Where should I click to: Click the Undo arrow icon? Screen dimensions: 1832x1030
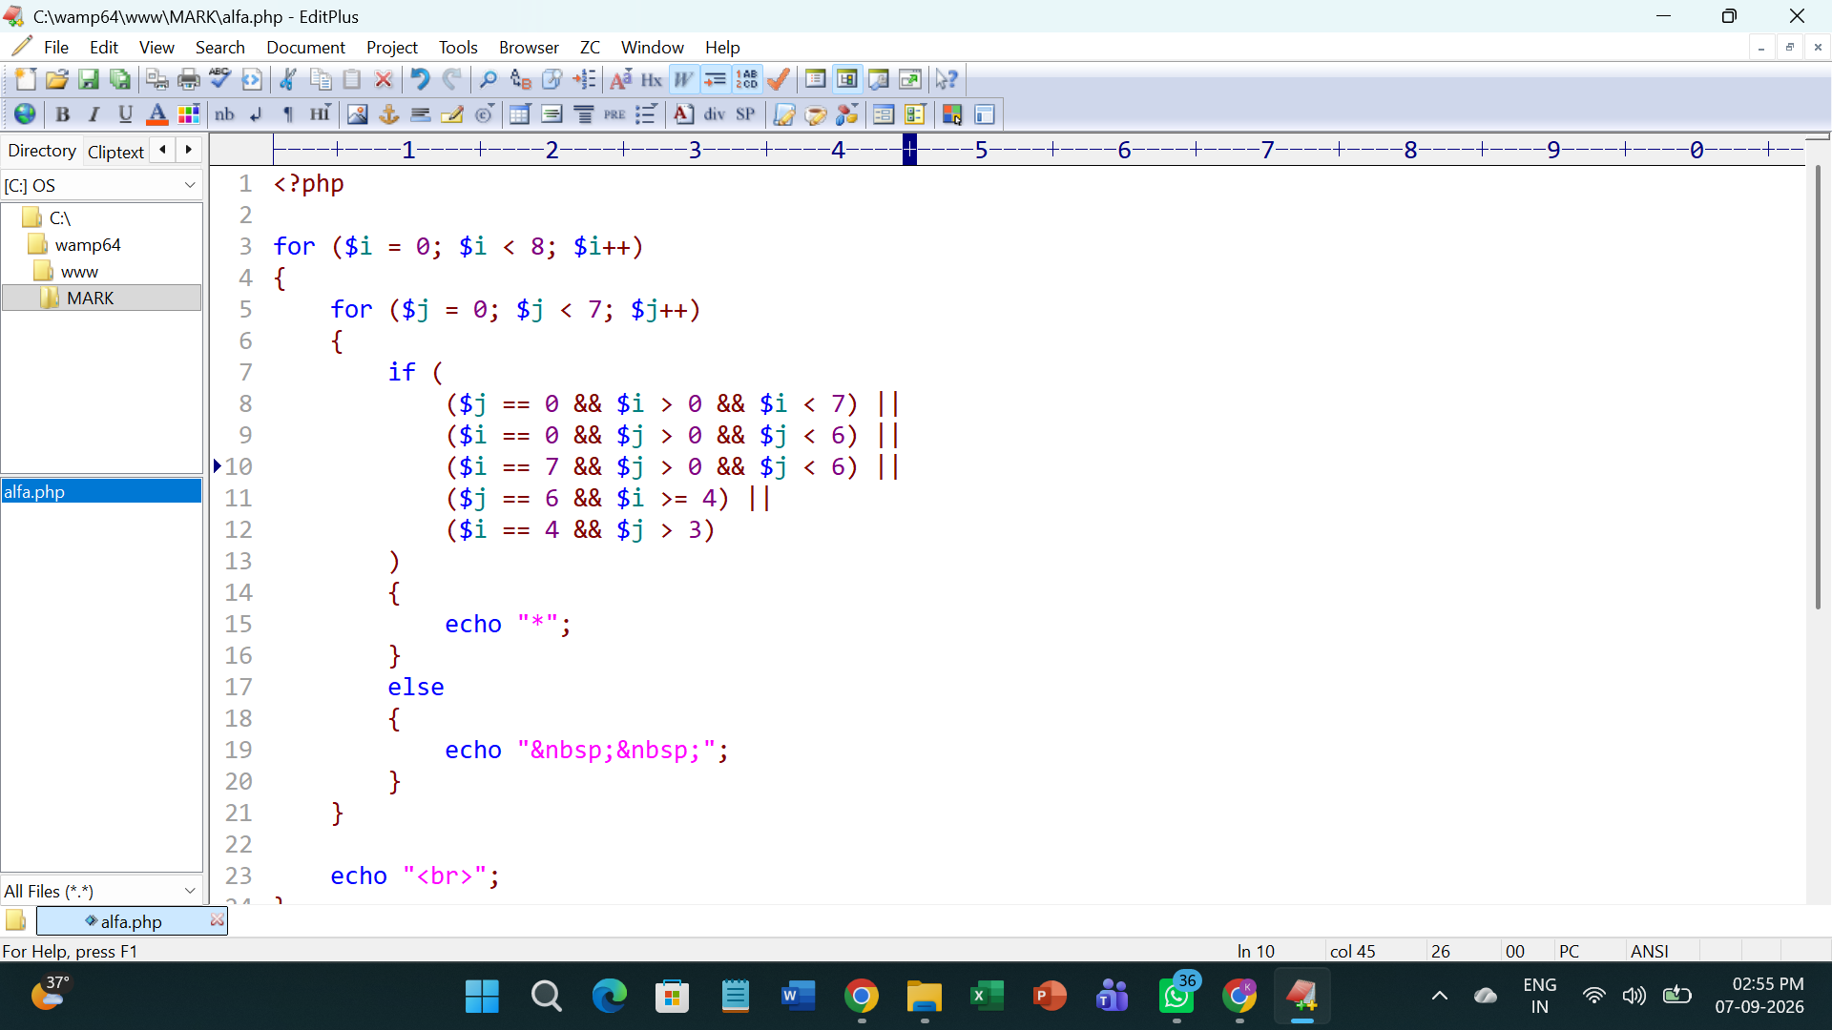[x=420, y=80]
